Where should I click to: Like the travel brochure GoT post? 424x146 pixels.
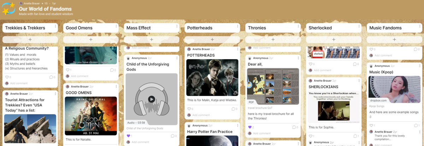point(250,127)
